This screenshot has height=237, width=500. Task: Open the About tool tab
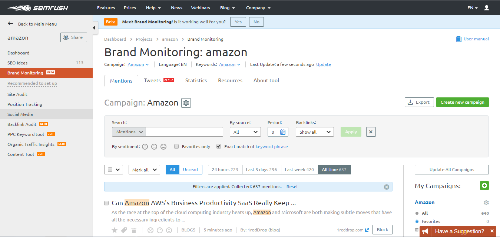tap(266, 80)
